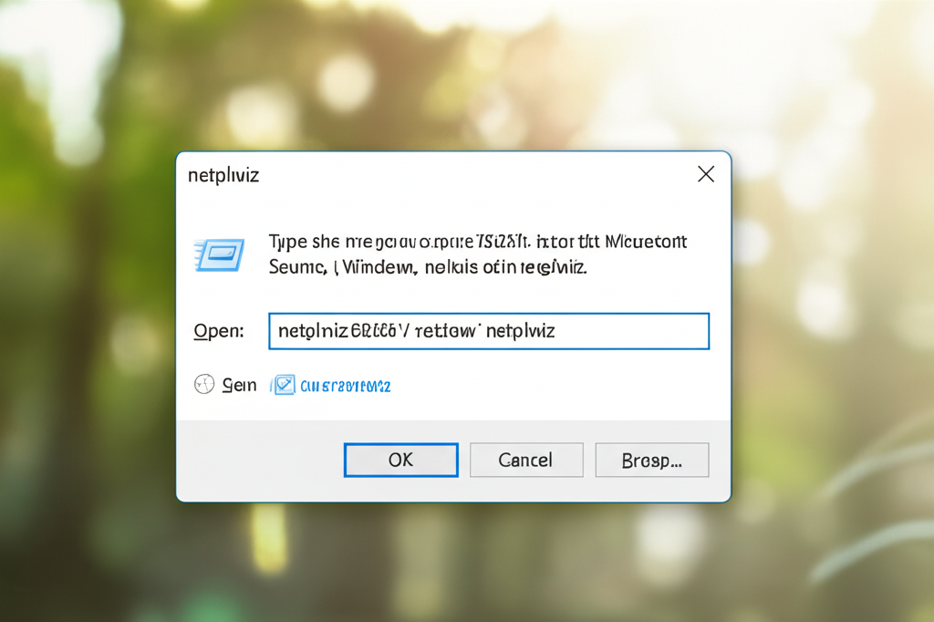Click the "Sein" label text
934x622 pixels.
(239, 385)
